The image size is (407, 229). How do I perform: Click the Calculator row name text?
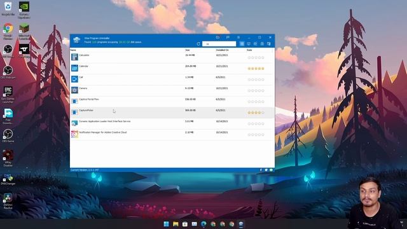click(84, 55)
